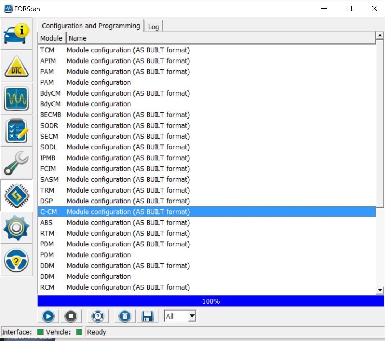Image resolution: width=385 pixels, height=341 pixels.
Task: Select the TRM AS BUILT row
Action: coord(207,190)
